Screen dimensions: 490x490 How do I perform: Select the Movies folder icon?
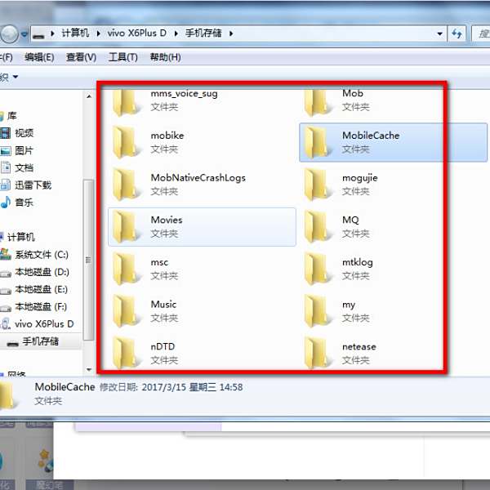click(x=127, y=226)
